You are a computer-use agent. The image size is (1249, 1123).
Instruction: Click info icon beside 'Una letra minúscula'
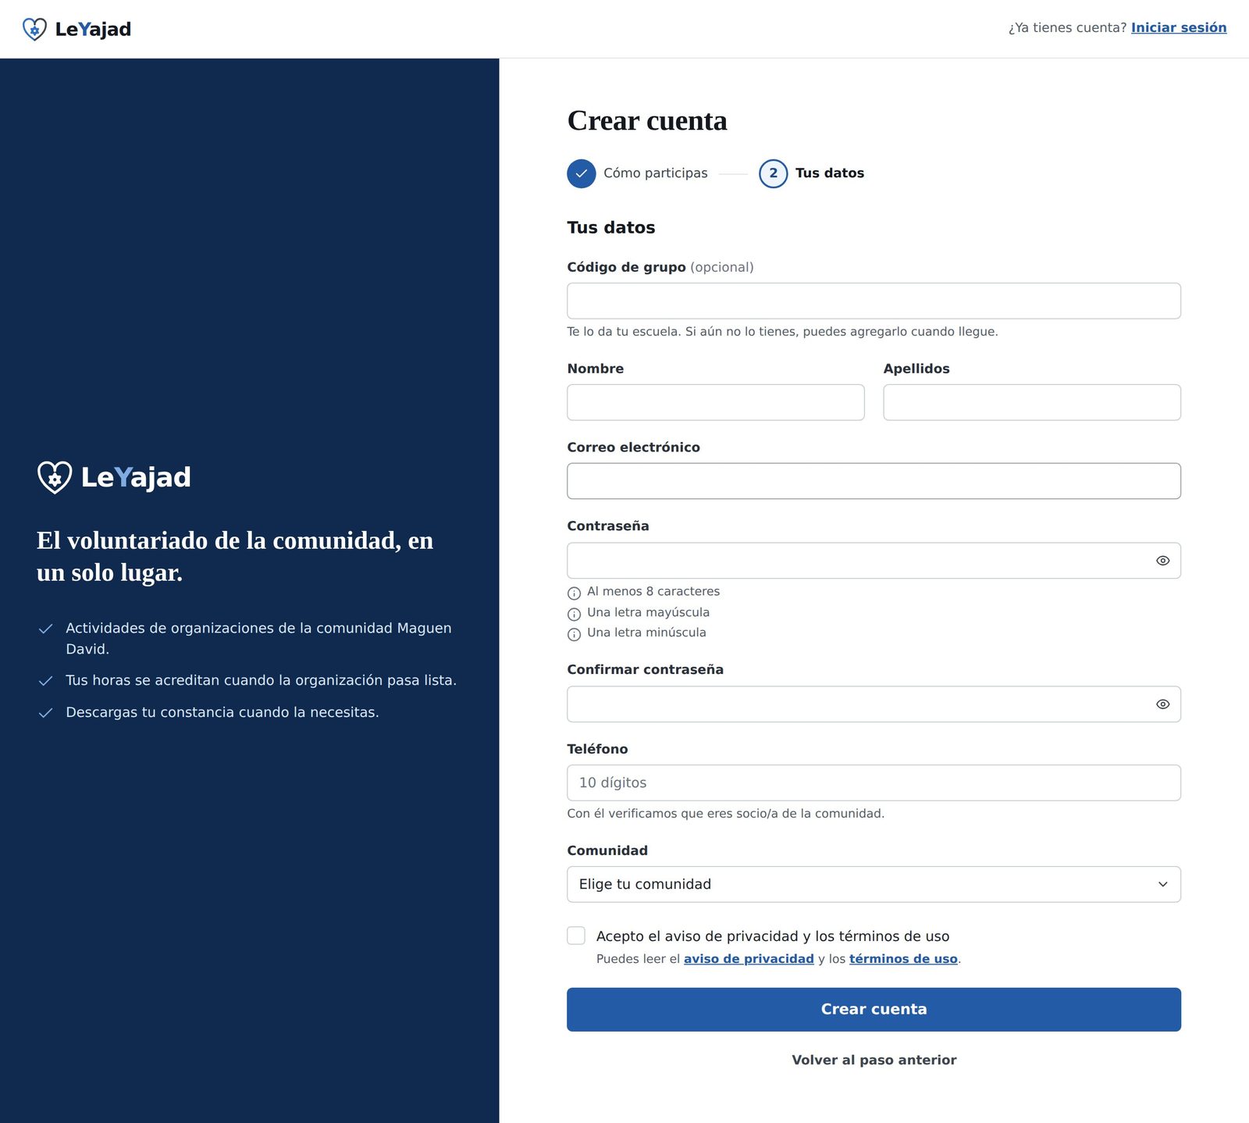[x=575, y=634]
